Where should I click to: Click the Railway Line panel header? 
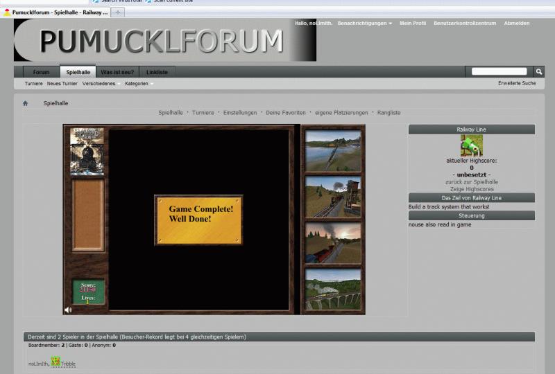[472, 130]
